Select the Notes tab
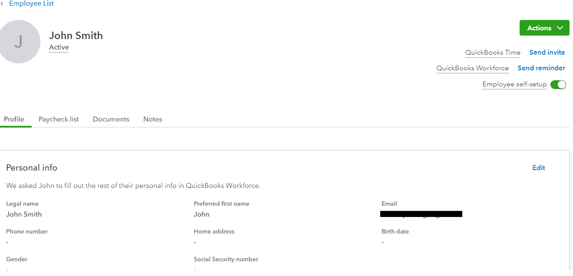573x276 pixels. 153,119
